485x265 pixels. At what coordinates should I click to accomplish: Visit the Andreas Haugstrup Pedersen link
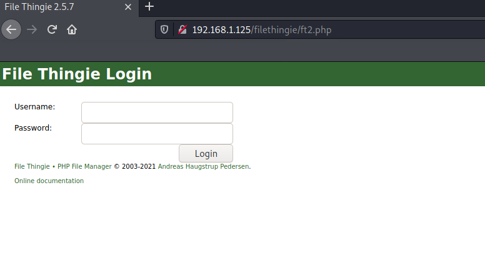(x=203, y=166)
